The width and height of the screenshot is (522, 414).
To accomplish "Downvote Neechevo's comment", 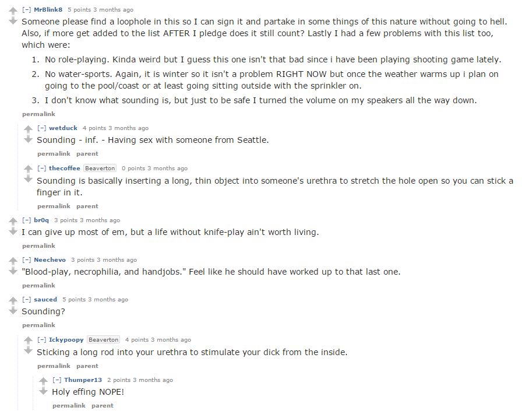I will (x=13, y=271).
